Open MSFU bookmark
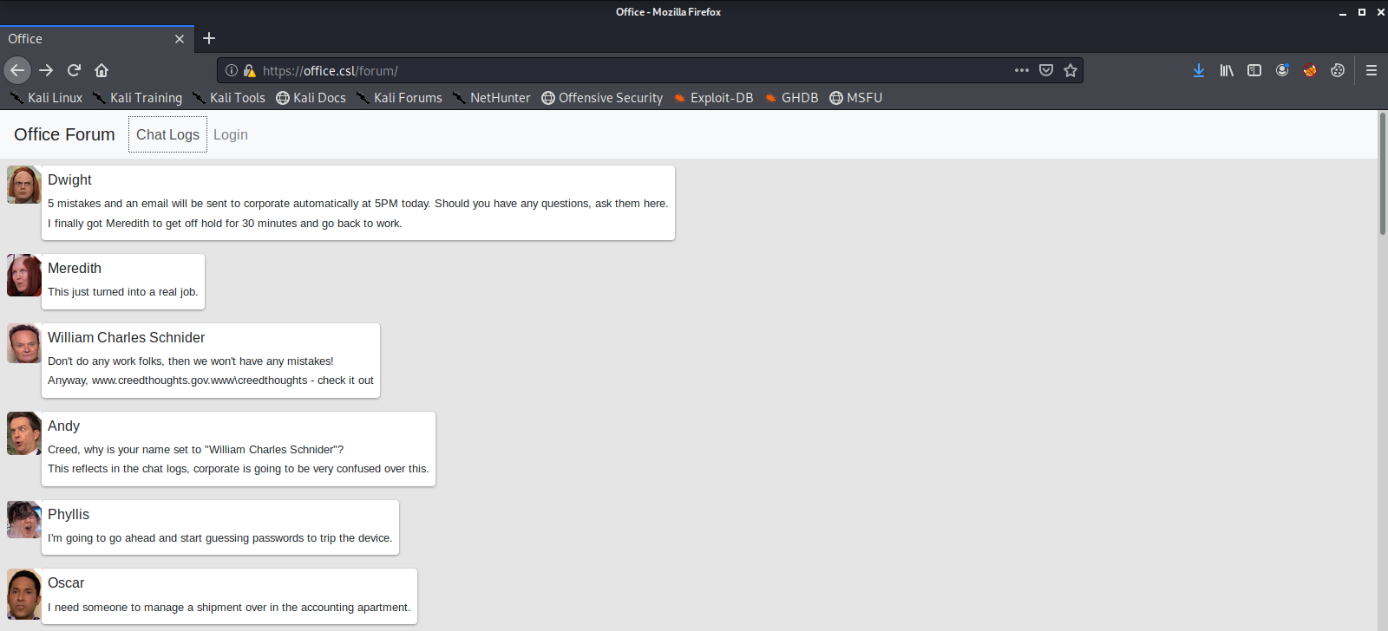The height and width of the screenshot is (631, 1388). [x=855, y=98]
